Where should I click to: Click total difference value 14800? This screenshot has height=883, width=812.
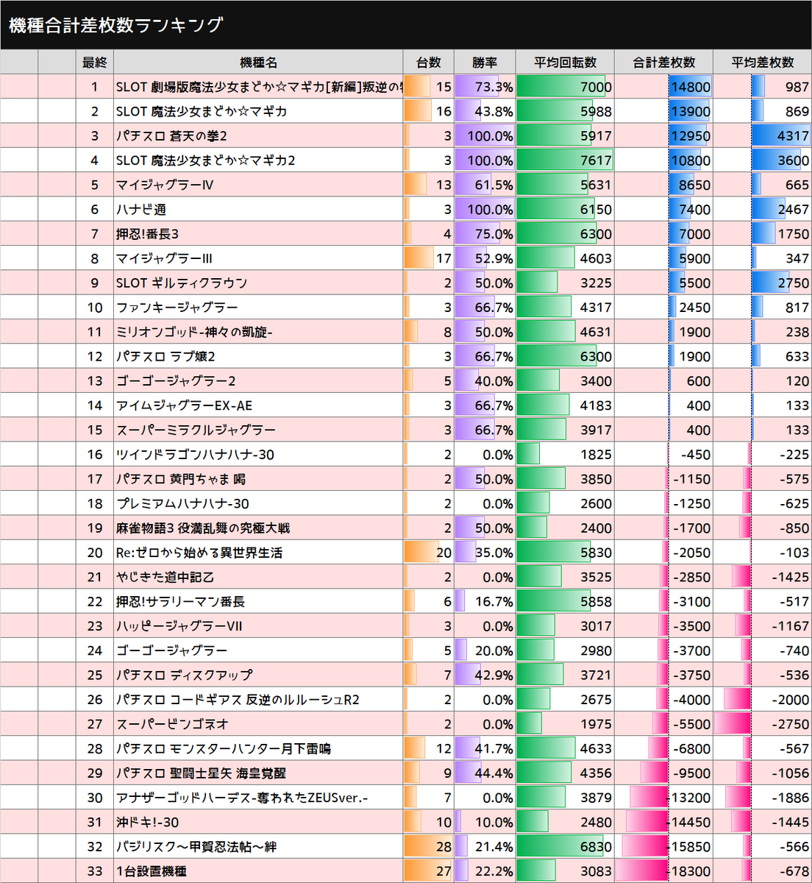click(x=691, y=87)
